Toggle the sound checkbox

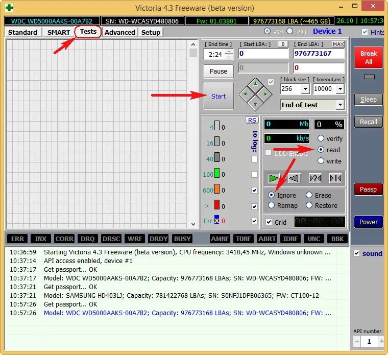(356, 253)
